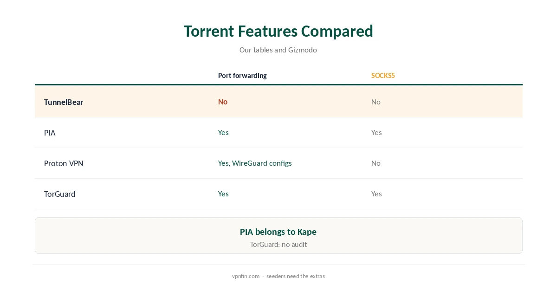
Task: Click the Port forwarding column header
Action: pos(242,76)
